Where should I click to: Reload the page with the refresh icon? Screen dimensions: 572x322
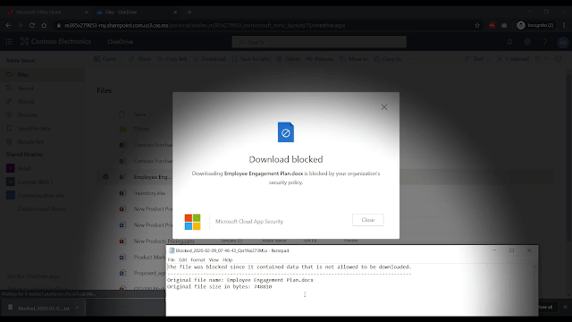[x=32, y=25]
